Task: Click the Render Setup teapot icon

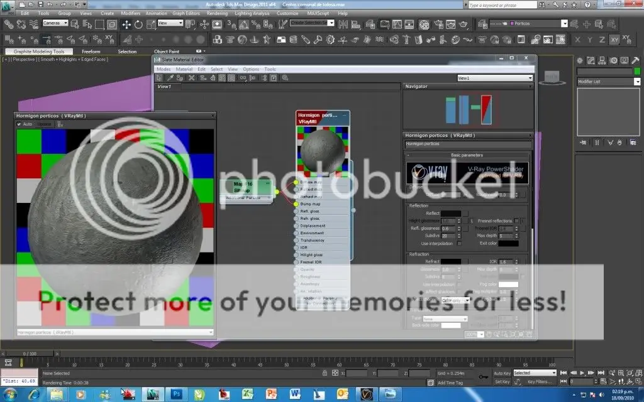Action: tap(439, 24)
